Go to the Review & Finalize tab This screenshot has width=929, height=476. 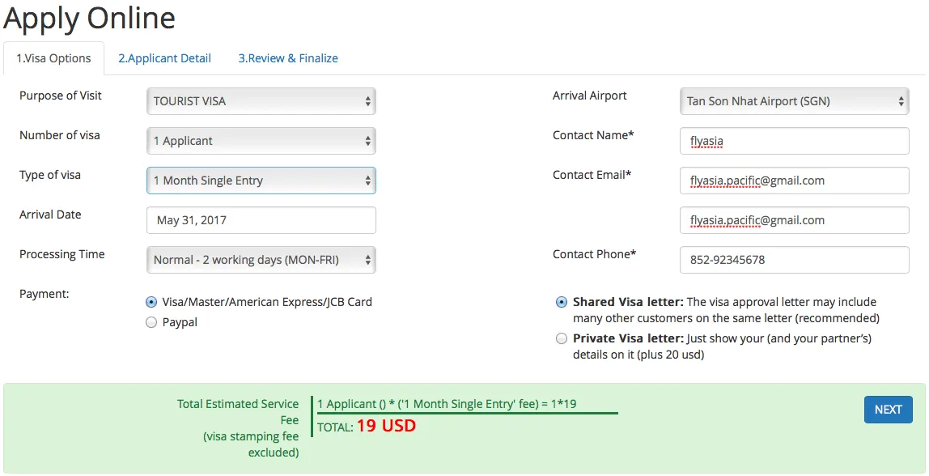click(288, 58)
